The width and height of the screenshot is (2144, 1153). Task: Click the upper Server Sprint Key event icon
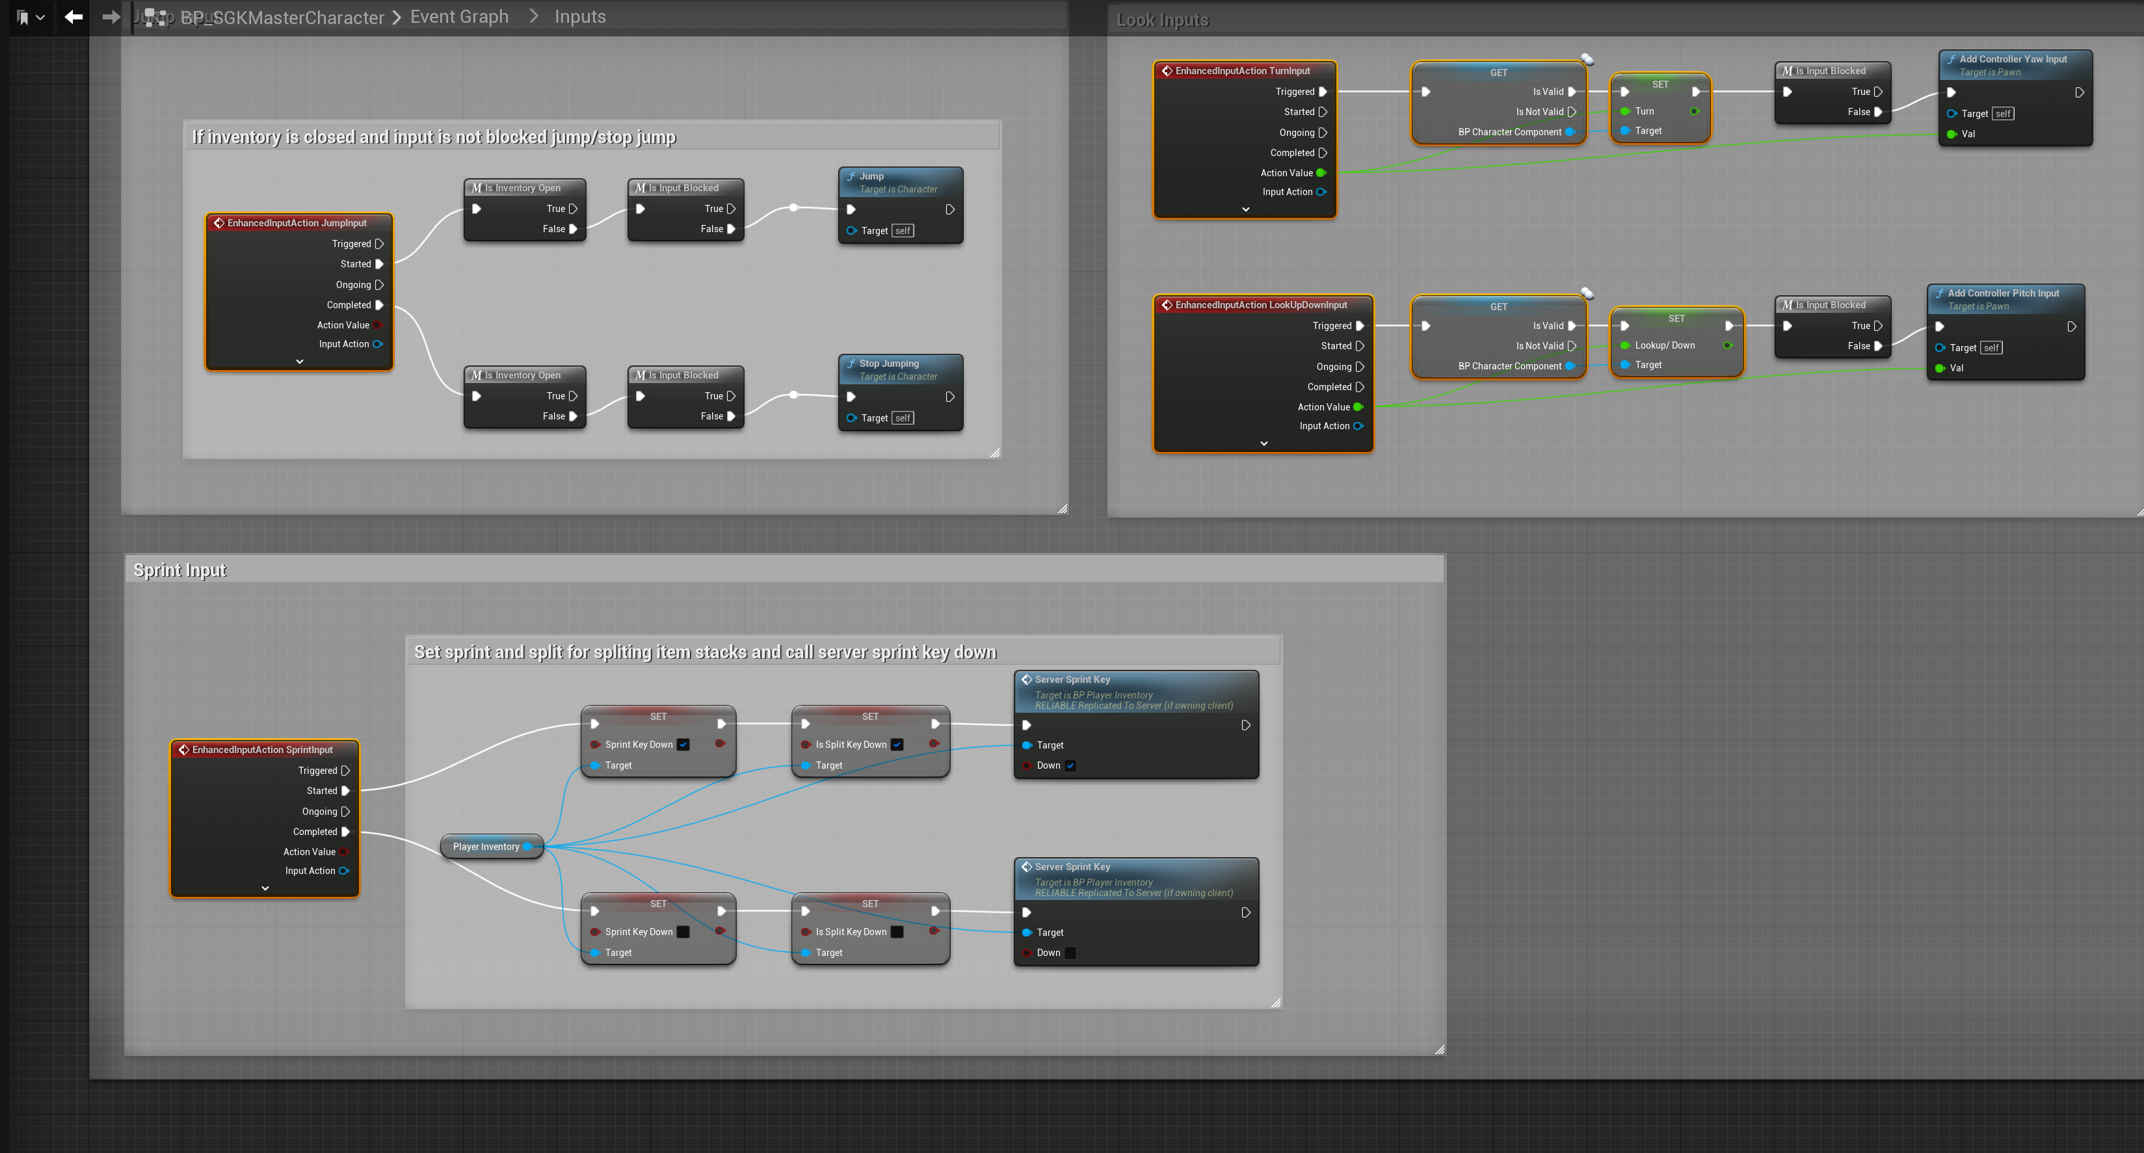(x=1026, y=680)
